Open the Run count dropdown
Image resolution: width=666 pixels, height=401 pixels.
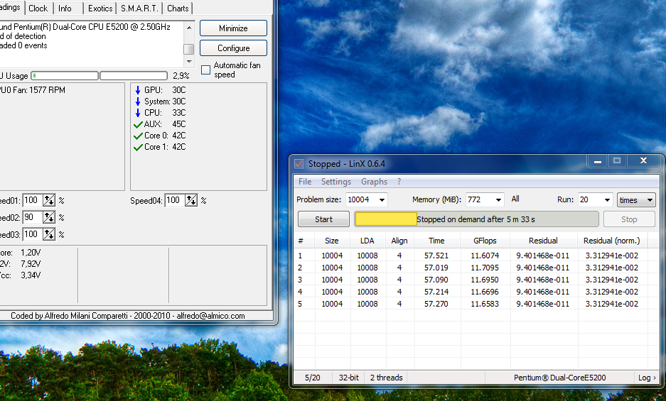point(606,200)
